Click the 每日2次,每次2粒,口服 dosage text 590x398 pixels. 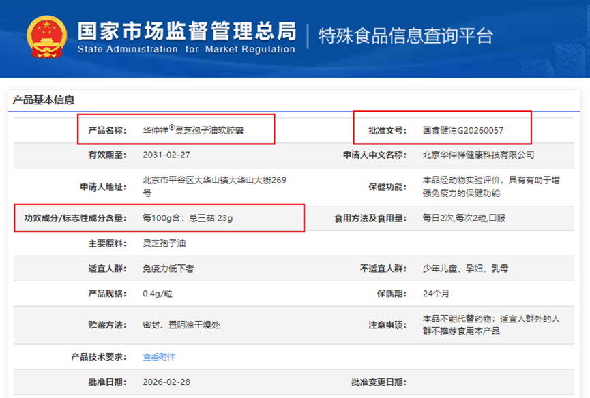click(x=464, y=218)
